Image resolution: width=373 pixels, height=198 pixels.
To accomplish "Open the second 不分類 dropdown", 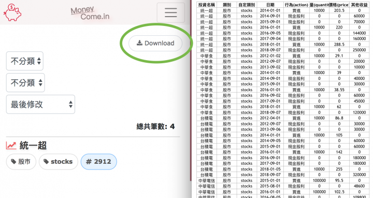I will pos(25,82).
